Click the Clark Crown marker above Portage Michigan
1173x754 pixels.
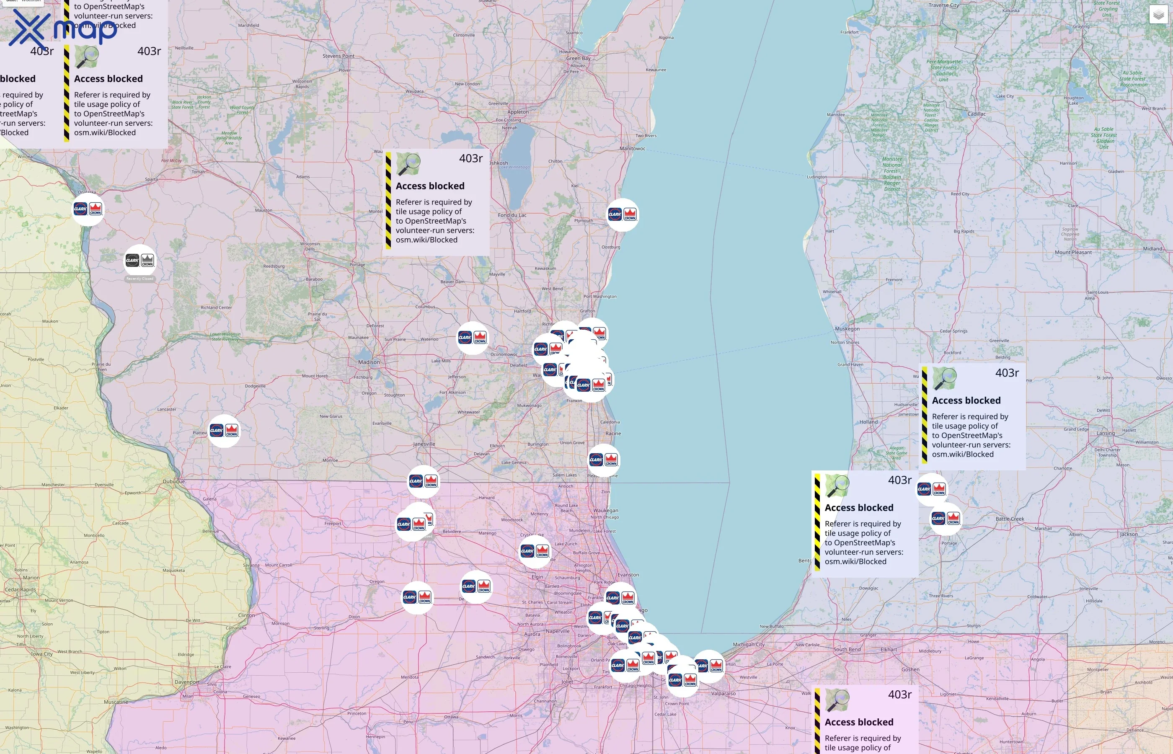tap(946, 519)
